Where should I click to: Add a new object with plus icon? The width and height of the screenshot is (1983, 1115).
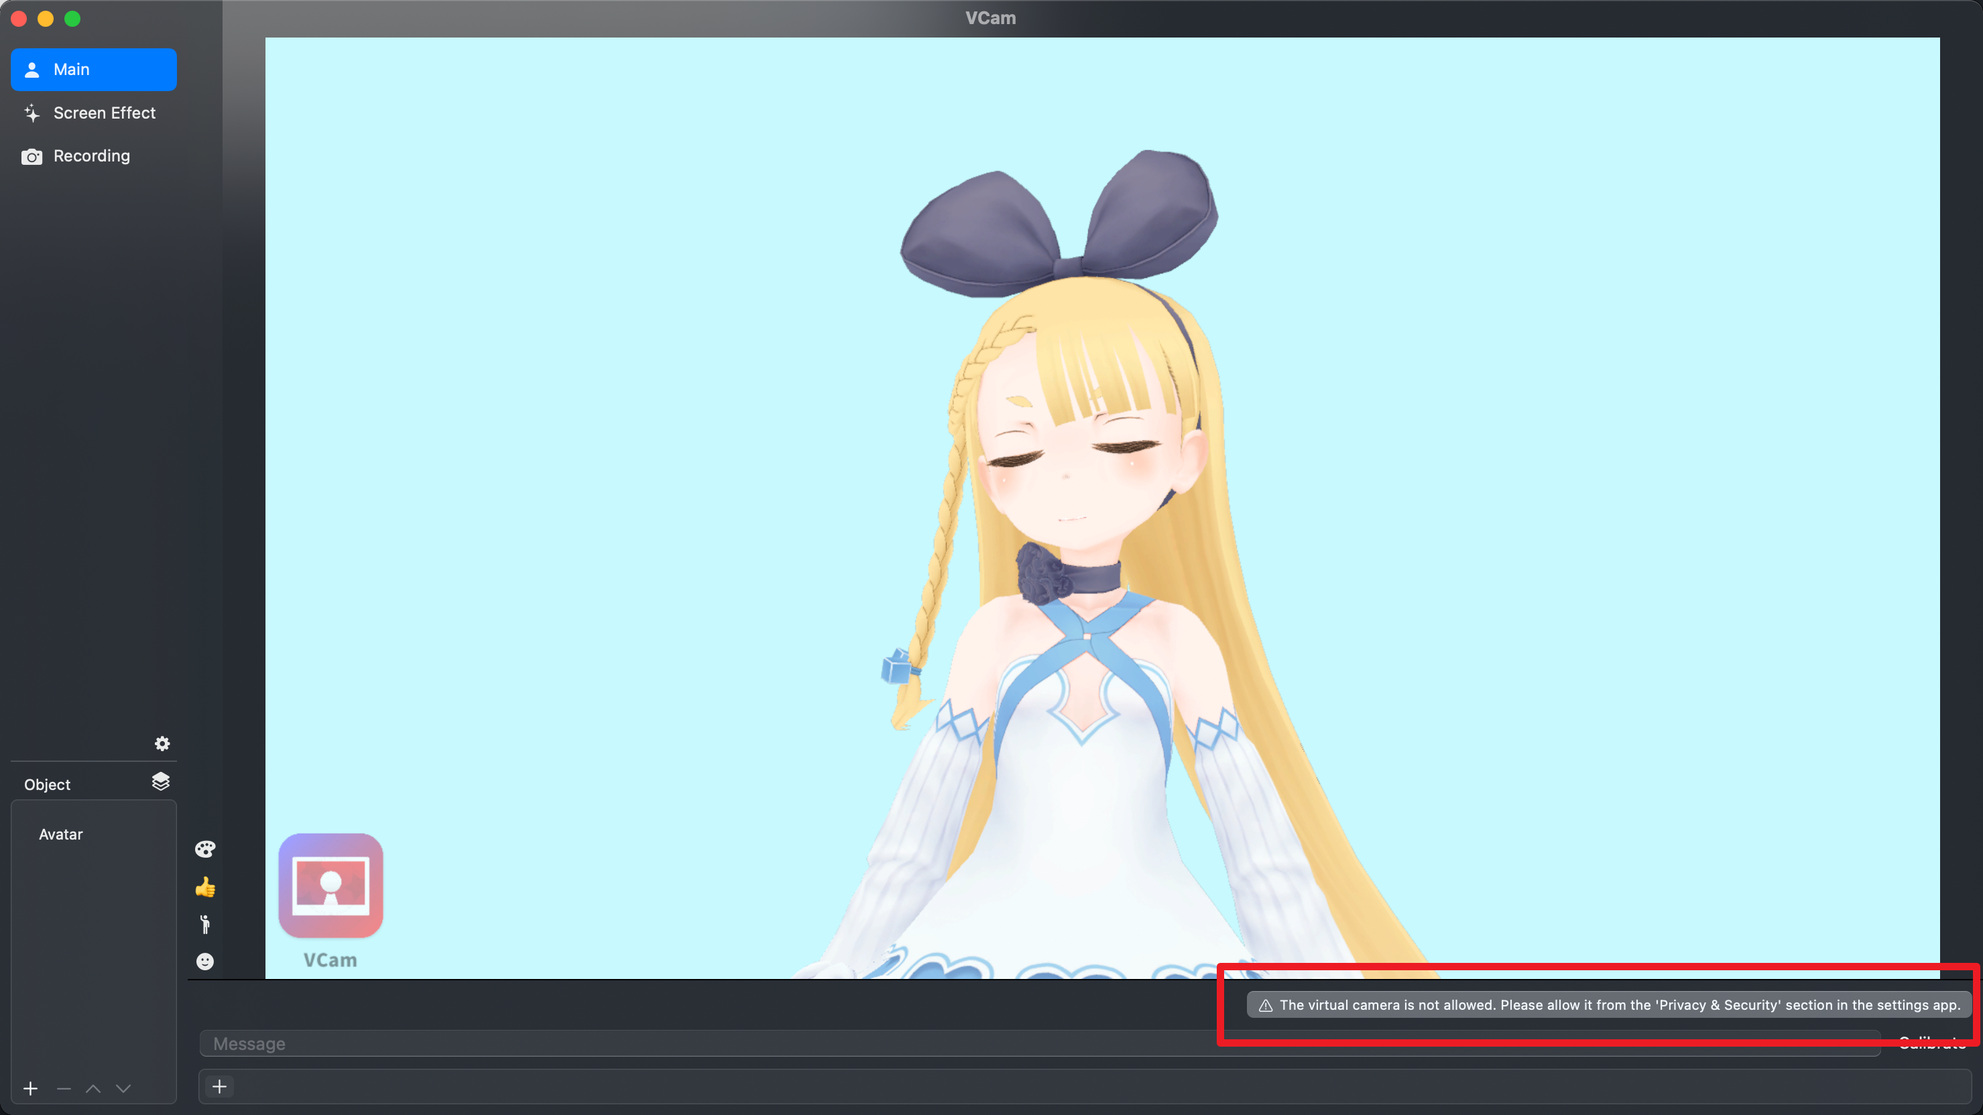pyautogui.click(x=31, y=1088)
